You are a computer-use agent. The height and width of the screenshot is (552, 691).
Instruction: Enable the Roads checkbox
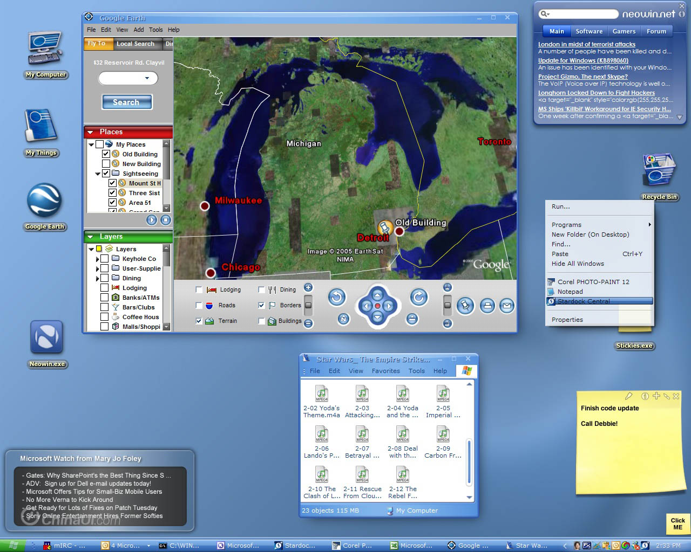pos(199,306)
